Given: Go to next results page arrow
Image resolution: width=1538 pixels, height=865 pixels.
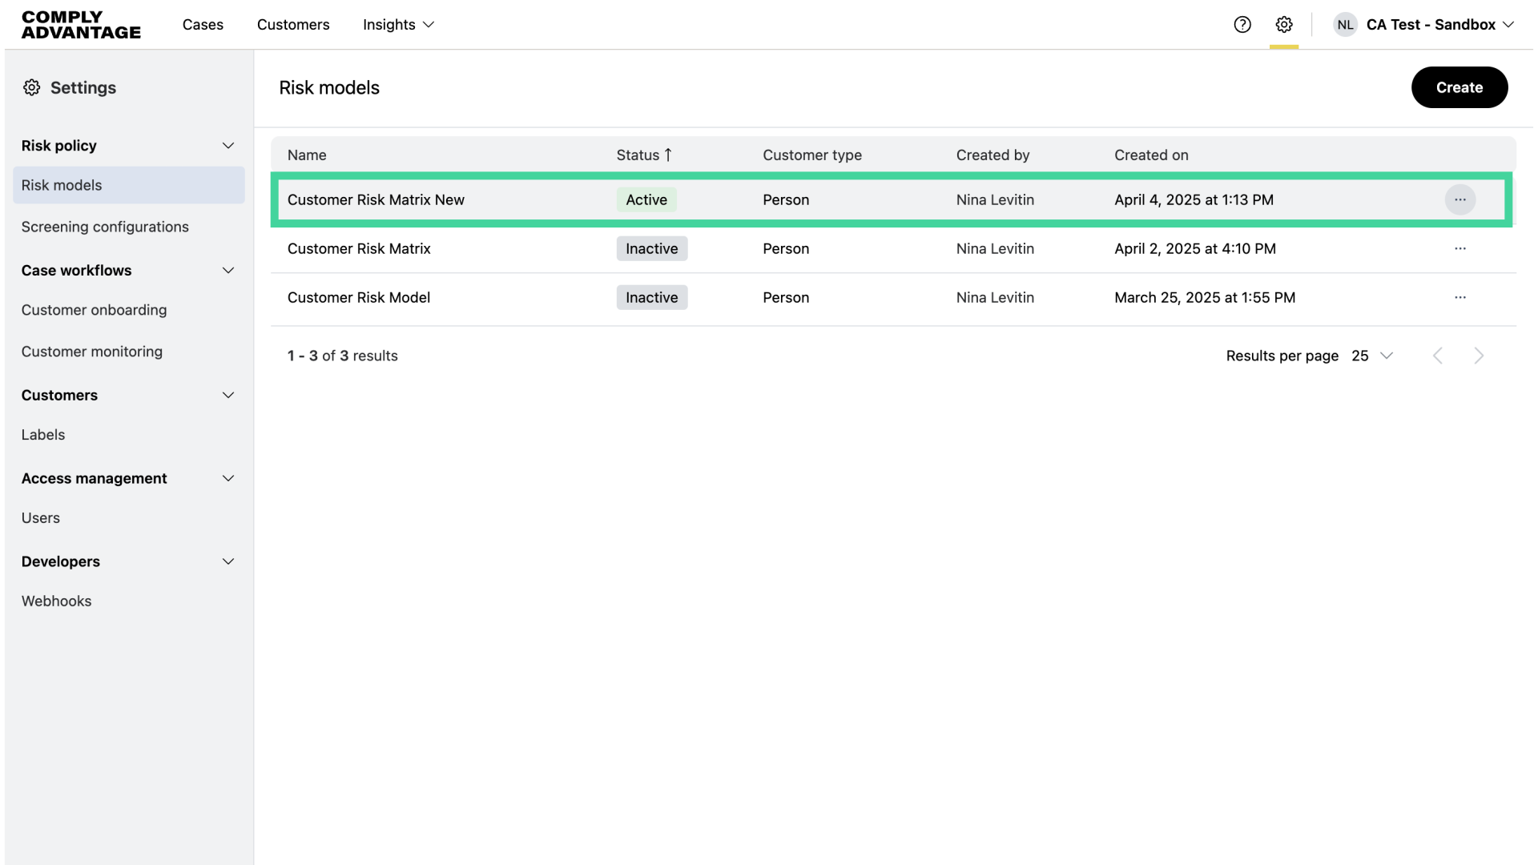Looking at the screenshot, I should pyautogui.click(x=1479, y=356).
